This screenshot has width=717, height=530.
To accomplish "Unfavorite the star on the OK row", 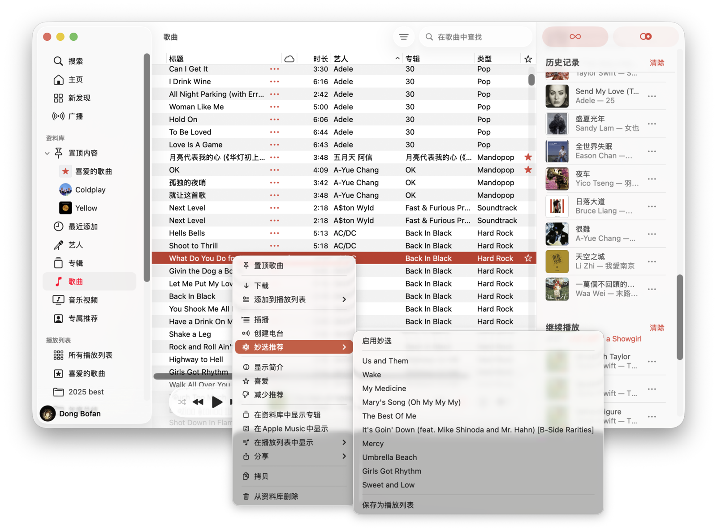I will click(528, 170).
